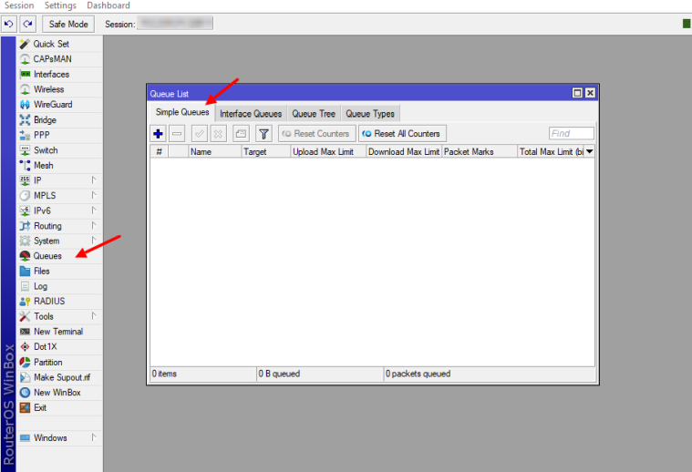Open the Dot1X menu
The width and height of the screenshot is (692, 472).
(x=59, y=347)
